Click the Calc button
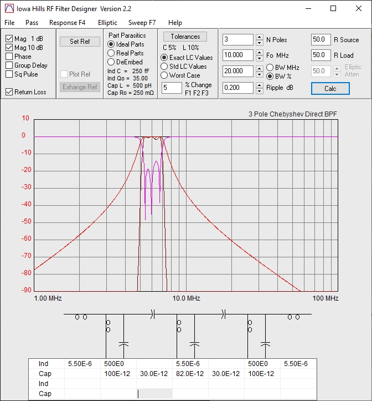The height and width of the screenshot is (401, 372). (330, 89)
